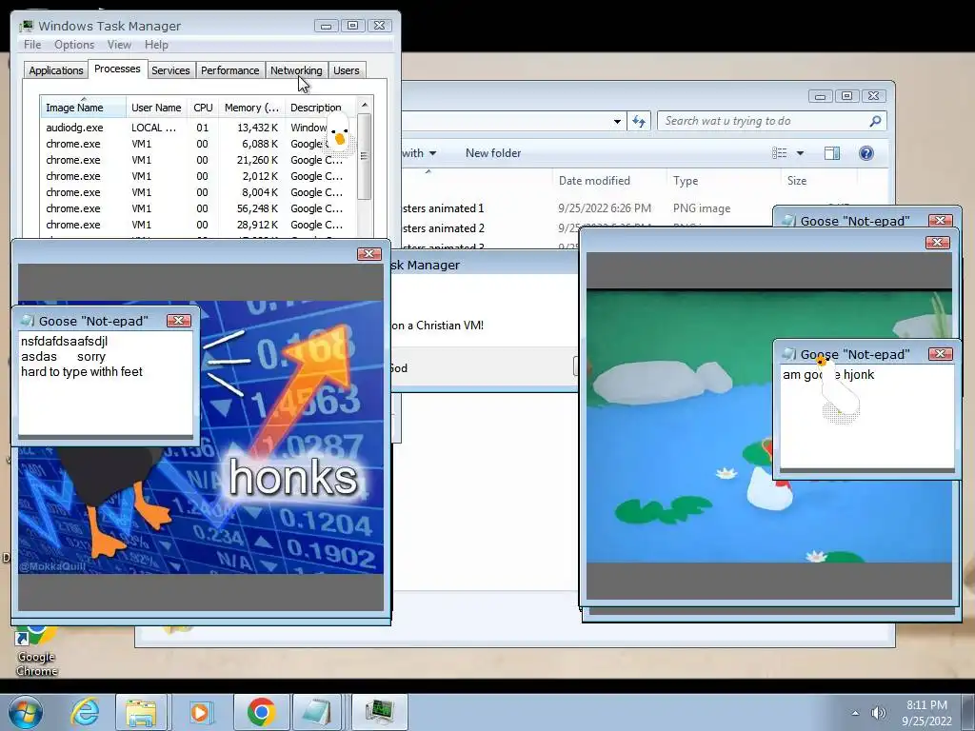
Task: Click the process list scroll up arrow
Action: coord(365,105)
